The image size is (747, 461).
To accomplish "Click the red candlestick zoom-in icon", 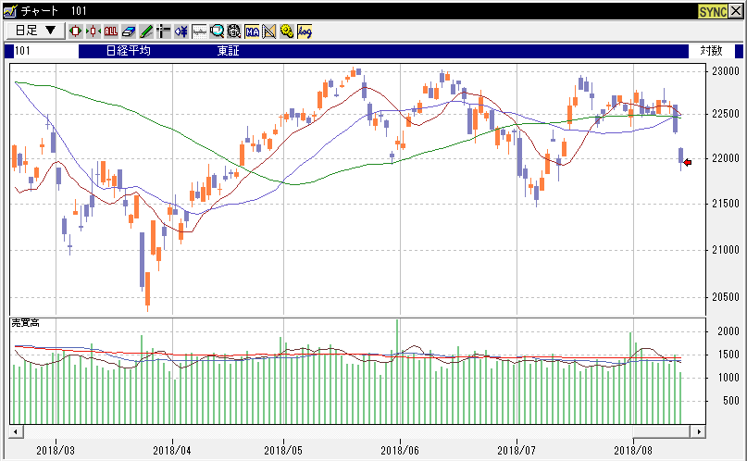I will tap(76, 31).
